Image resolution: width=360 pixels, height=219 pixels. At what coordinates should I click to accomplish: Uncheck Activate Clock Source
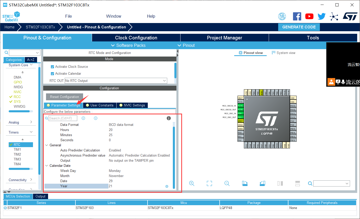[x=52, y=67]
